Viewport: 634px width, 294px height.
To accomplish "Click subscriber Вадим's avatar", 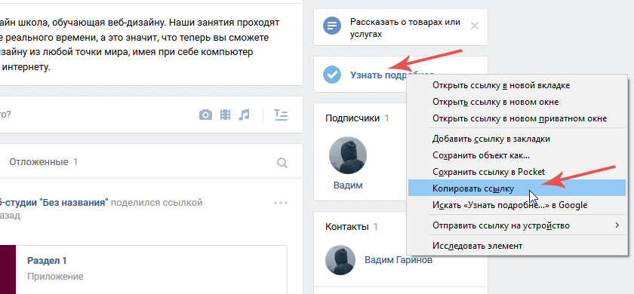I will 348,155.
